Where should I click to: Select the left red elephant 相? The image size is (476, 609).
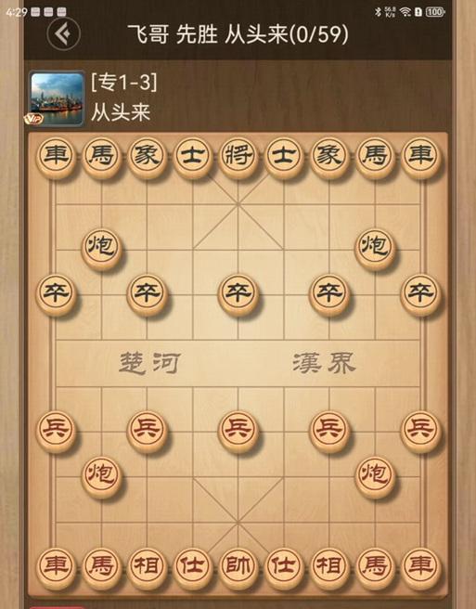(147, 567)
